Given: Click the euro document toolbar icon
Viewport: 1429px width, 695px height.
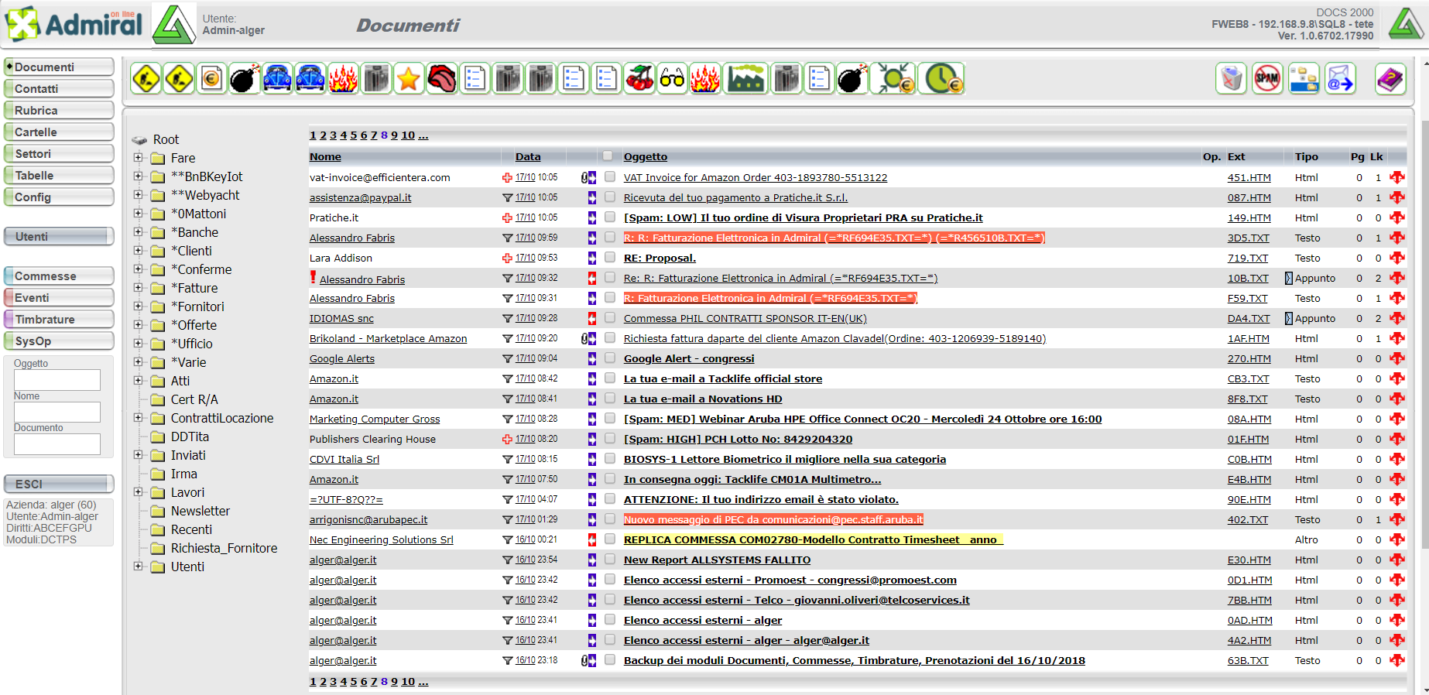Looking at the screenshot, I should [x=211, y=78].
